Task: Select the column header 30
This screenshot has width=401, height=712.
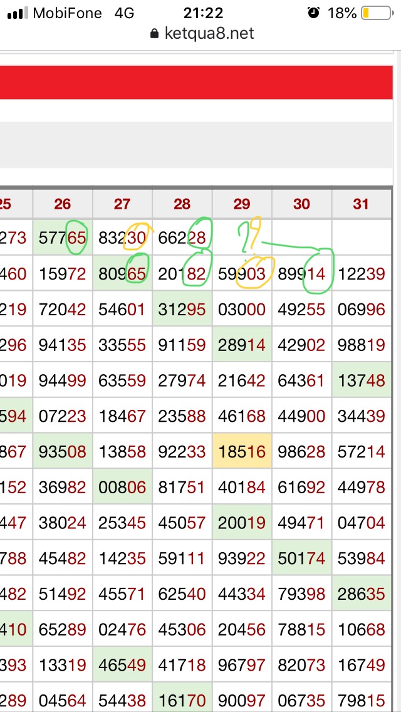Action: pos(301,204)
